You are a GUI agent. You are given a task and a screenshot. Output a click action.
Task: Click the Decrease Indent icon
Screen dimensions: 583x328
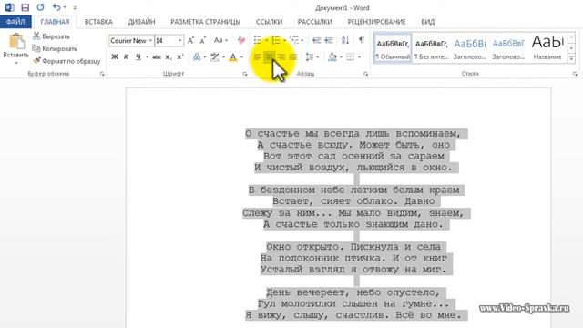316,40
